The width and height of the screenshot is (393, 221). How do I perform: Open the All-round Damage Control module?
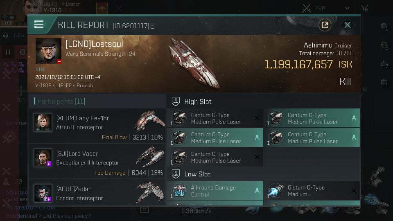point(215,191)
